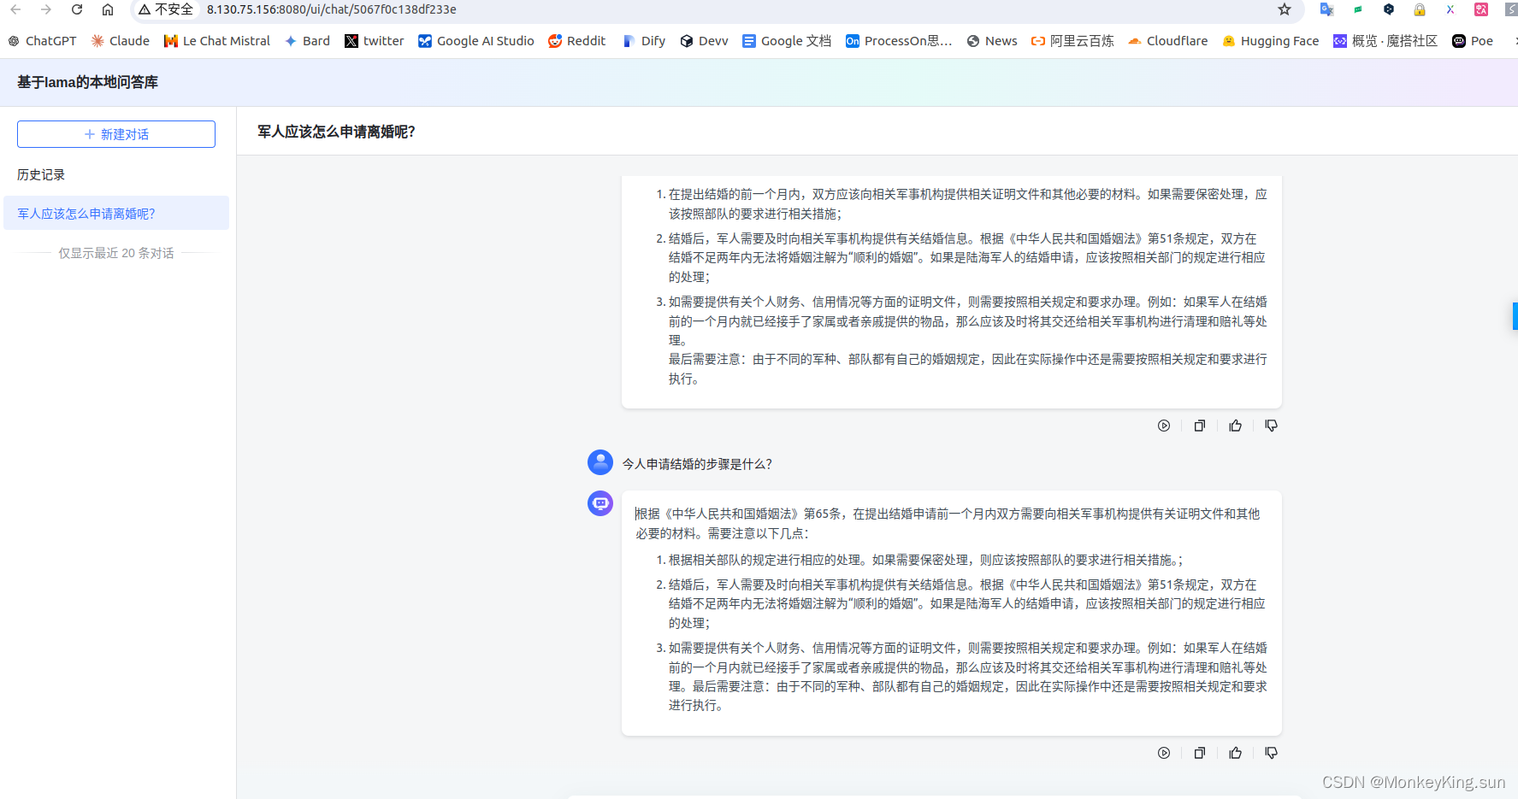Open the Bard bookmark
Viewport: 1518px width, 799px height.
[307, 41]
